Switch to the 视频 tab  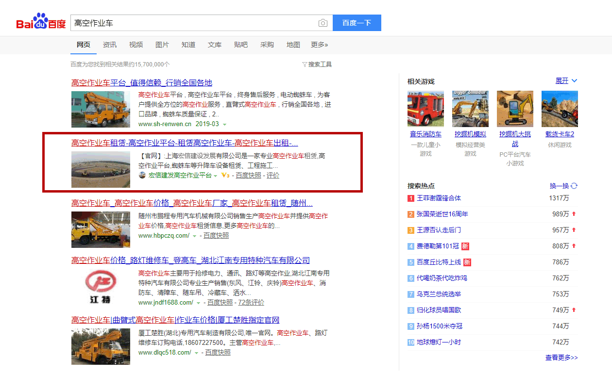coord(136,45)
